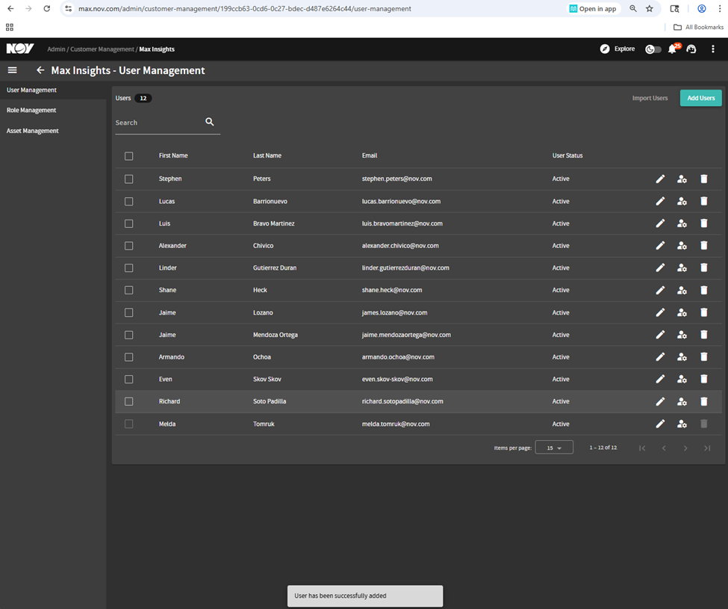Go to next page of users
Viewport: 728px width, 609px height.
click(x=685, y=448)
